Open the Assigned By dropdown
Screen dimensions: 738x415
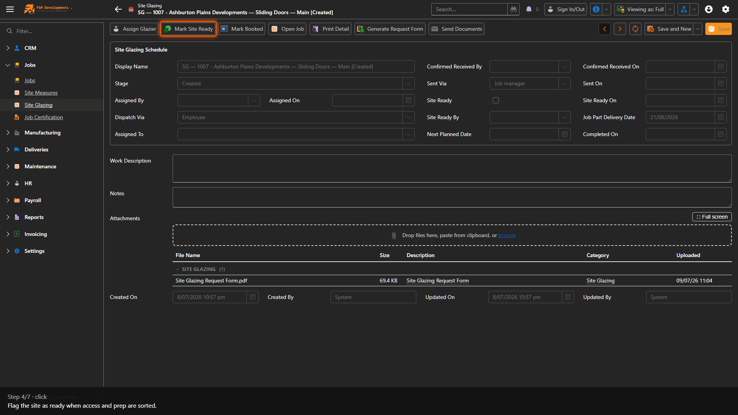click(254, 100)
